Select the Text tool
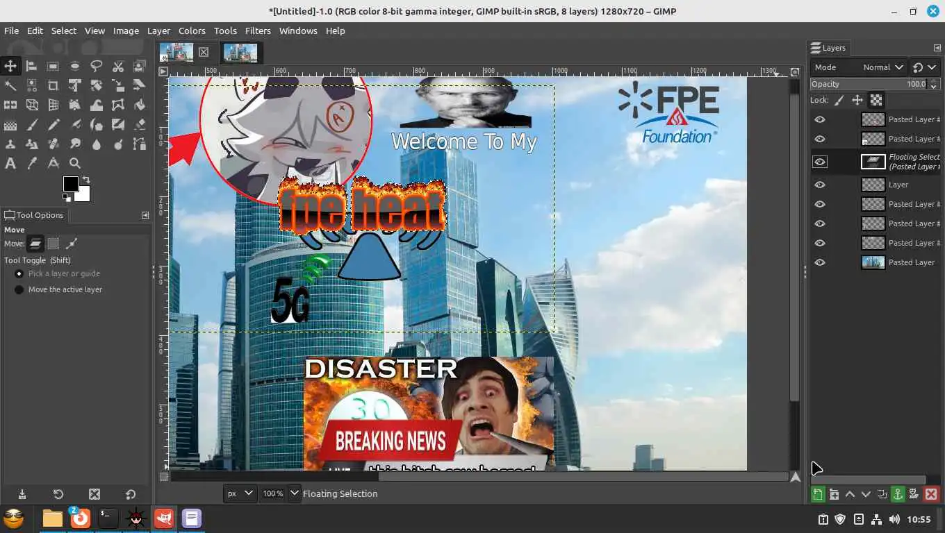The image size is (945, 533). [x=10, y=164]
